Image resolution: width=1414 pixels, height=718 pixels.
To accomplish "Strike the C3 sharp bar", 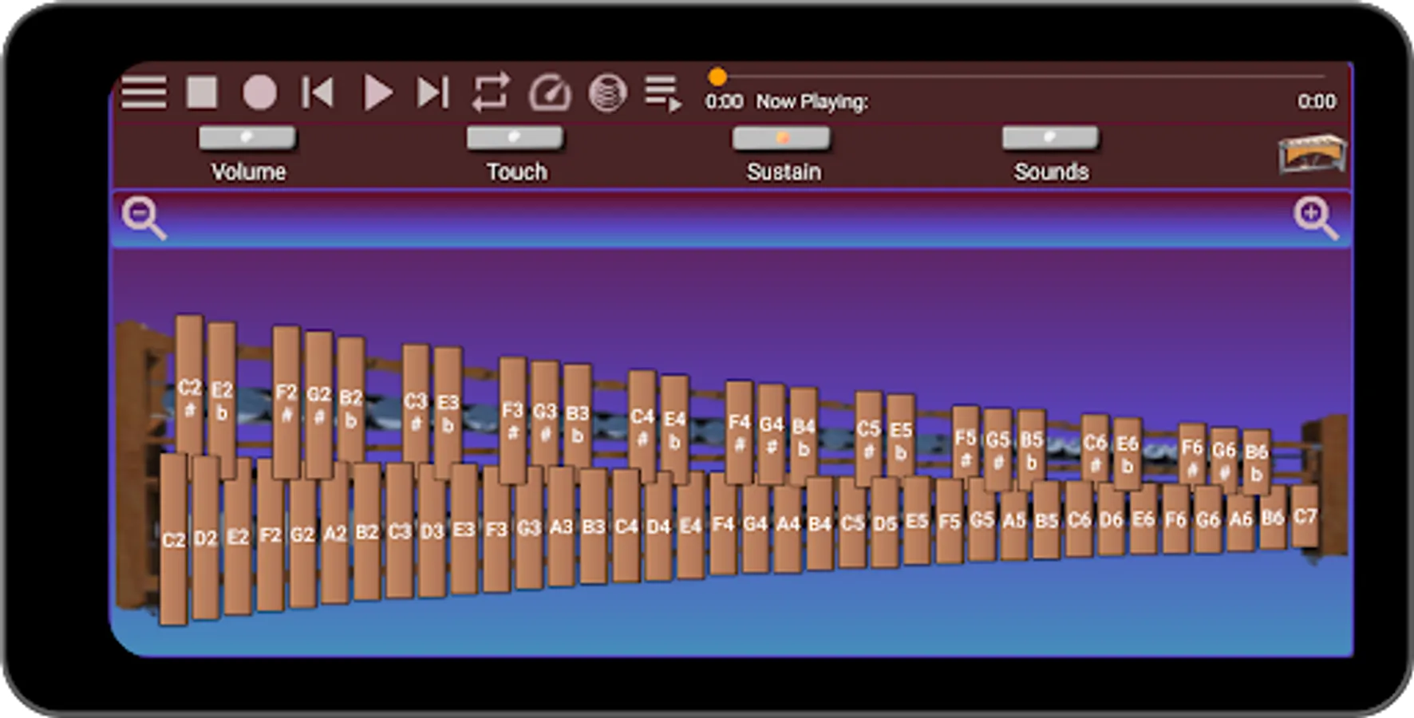I will pyautogui.click(x=416, y=404).
